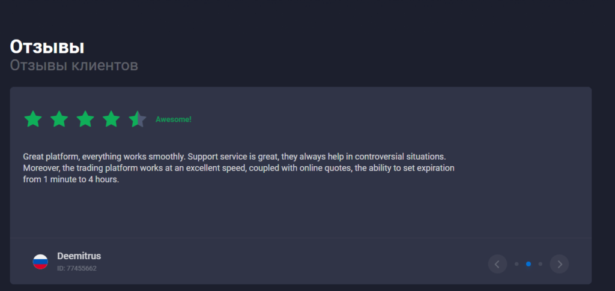Click the review text starting Great platform

(238, 169)
